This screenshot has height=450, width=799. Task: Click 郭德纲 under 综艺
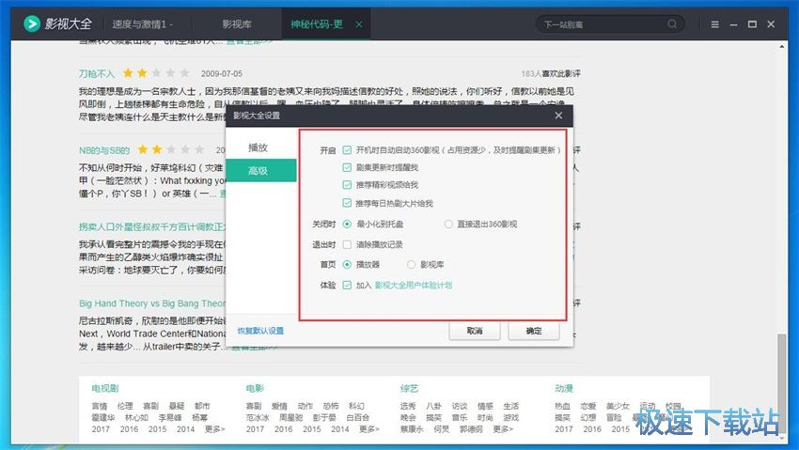click(471, 429)
